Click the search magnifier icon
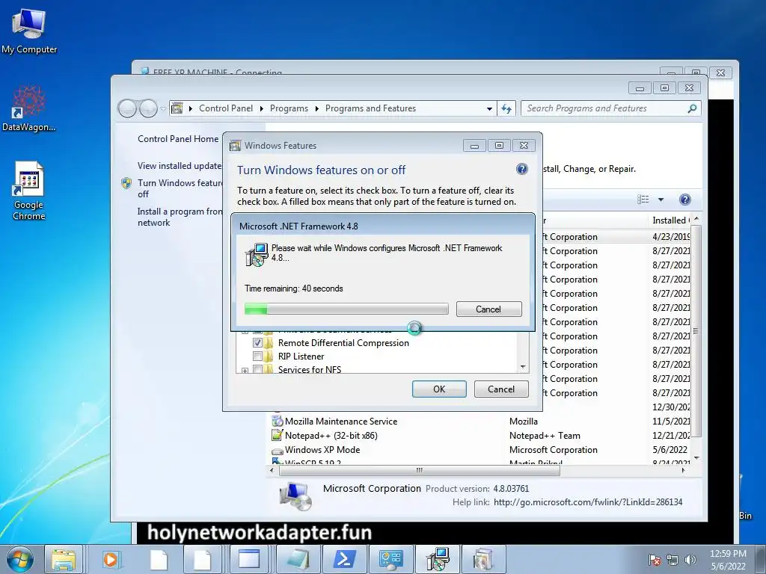Image resolution: width=766 pixels, height=574 pixels. 692,108
